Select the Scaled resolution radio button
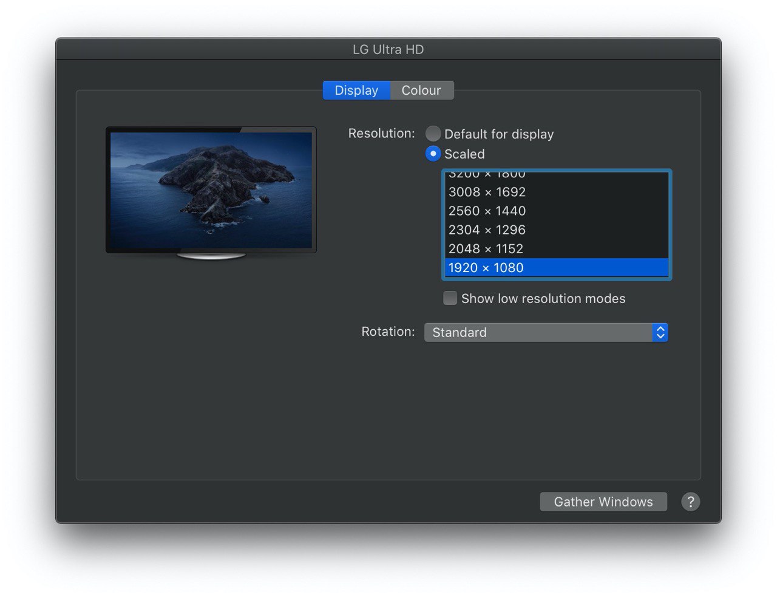Viewport: 777px width, 597px height. (x=433, y=154)
